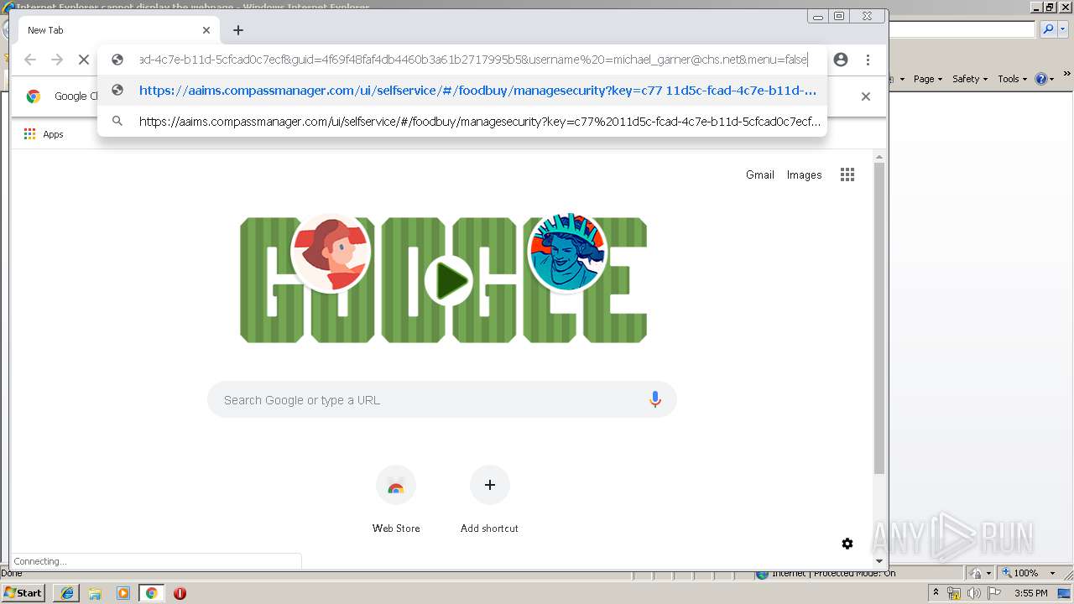Open the Chrome profile avatar menu
The image size is (1074, 604).
tap(841, 60)
